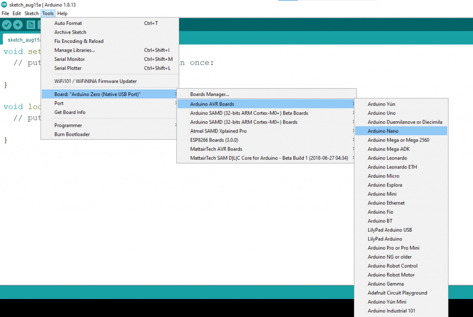The height and width of the screenshot is (317, 473).
Task: Select Adafruit Circuit Playground board
Action: click(x=401, y=293)
